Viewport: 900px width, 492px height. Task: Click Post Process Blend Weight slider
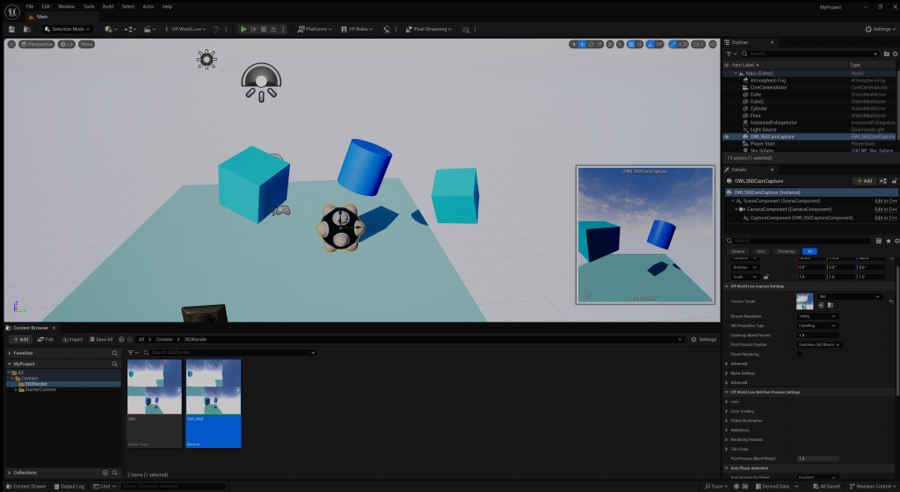point(818,459)
